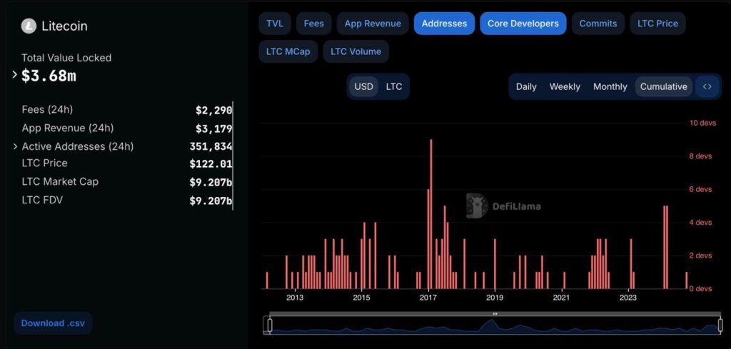The width and height of the screenshot is (731, 349).
Task: Click the $3.68m total value figure
Action: point(49,76)
